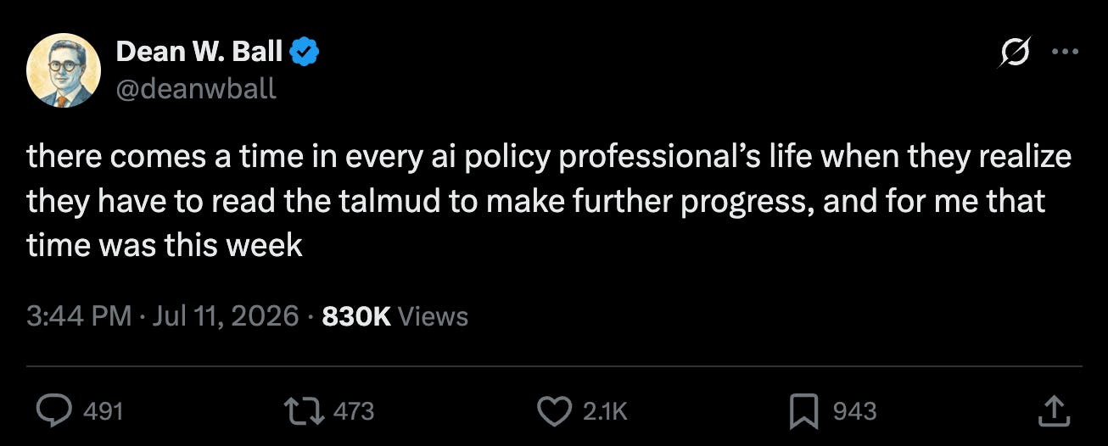Repost the tweet via the retweet arrows icon
Image resolution: width=1108 pixels, height=446 pixels.
click(x=306, y=411)
